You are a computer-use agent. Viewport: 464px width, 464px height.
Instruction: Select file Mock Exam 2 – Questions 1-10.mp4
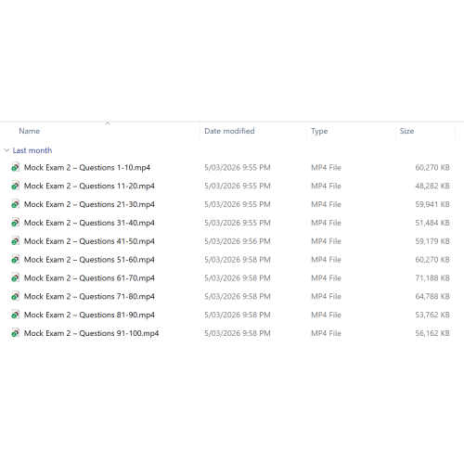87,167
